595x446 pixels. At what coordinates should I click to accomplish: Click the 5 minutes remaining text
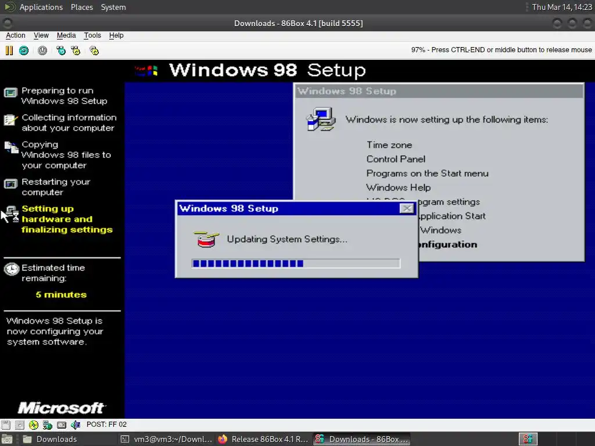pos(61,294)
